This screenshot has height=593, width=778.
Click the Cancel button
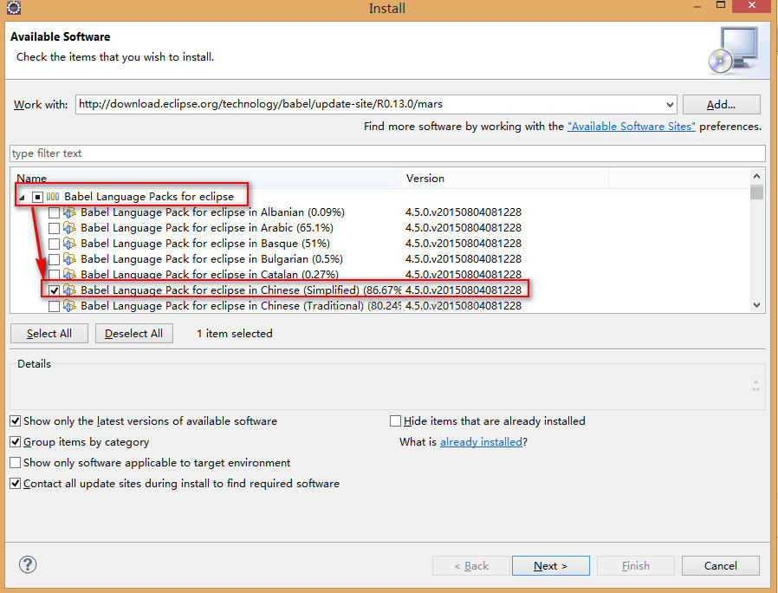721,565
